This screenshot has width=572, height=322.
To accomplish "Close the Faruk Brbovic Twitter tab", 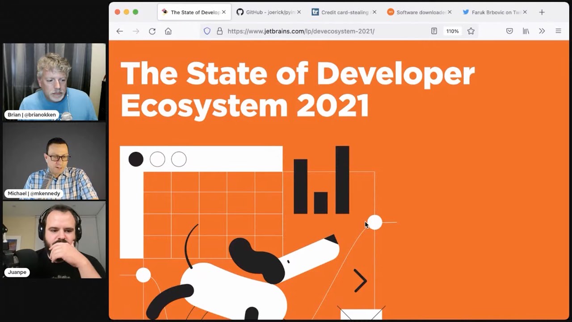I will [525, 12].
